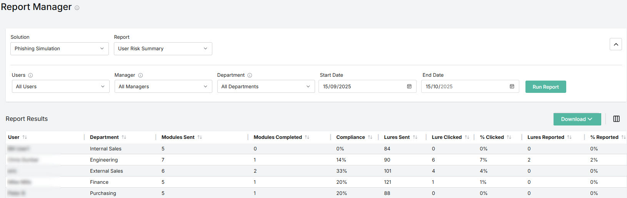Click the Department column header

(104, 137)
